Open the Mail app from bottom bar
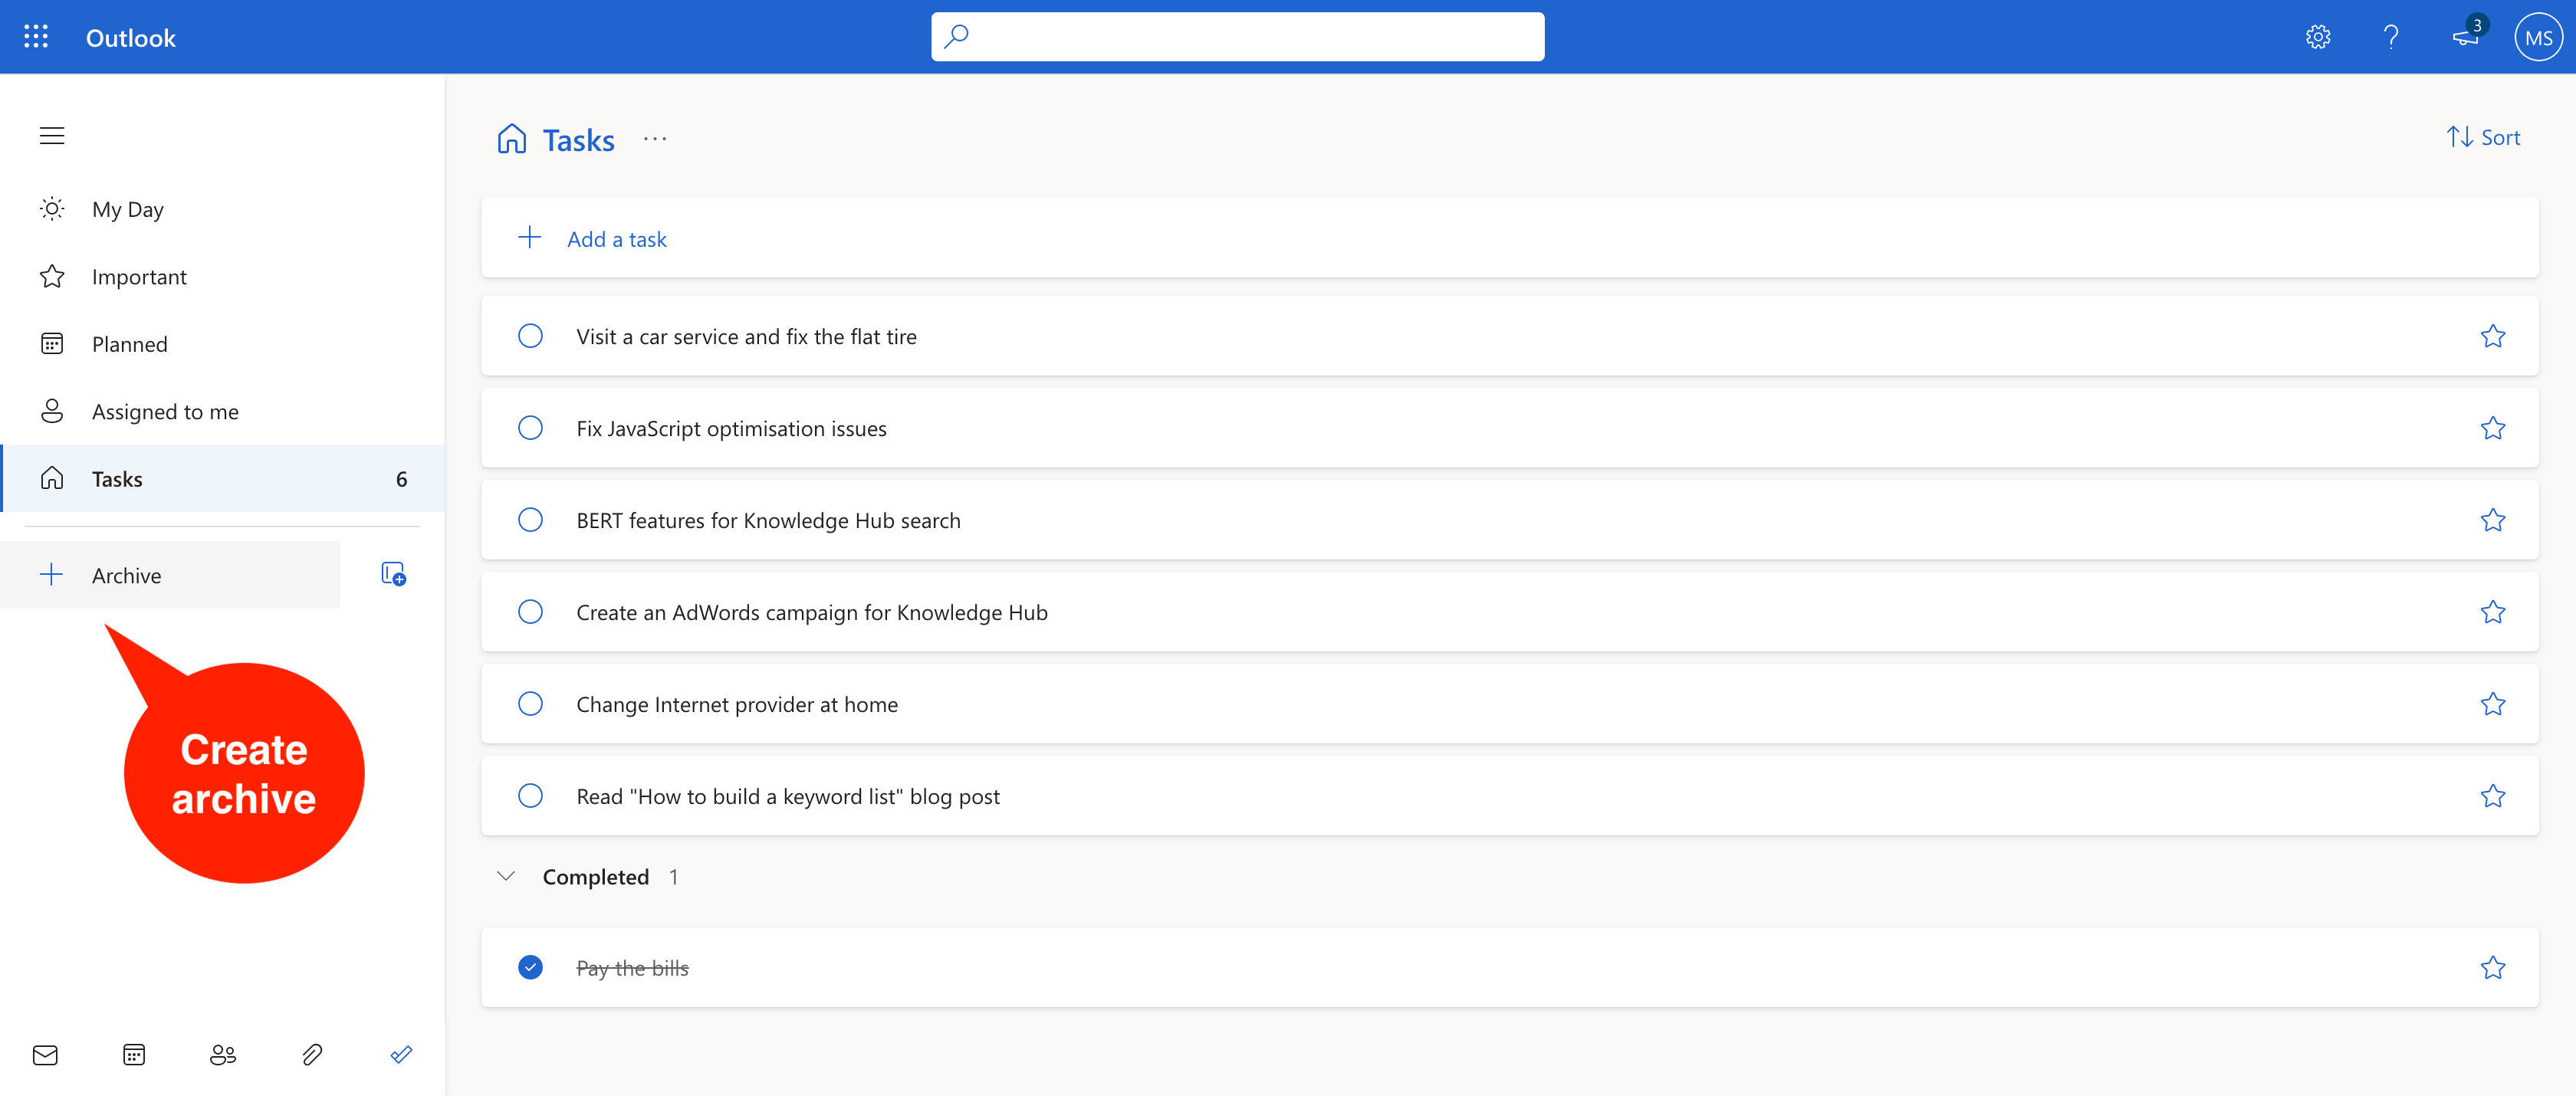2576x1096 pixels. coord(45,1055)
